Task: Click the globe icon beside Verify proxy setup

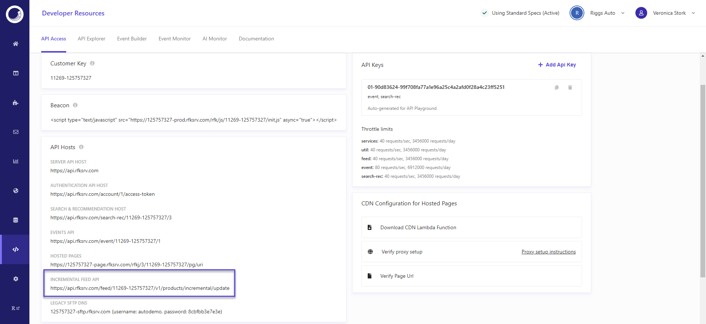Action: [370, 252]
